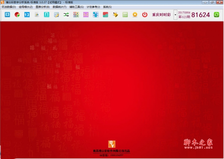This screenshot has height=159, width=224.
Task: Refresh data with the green refresh icon
Action: pyautogui.click(x=217, y=15)
